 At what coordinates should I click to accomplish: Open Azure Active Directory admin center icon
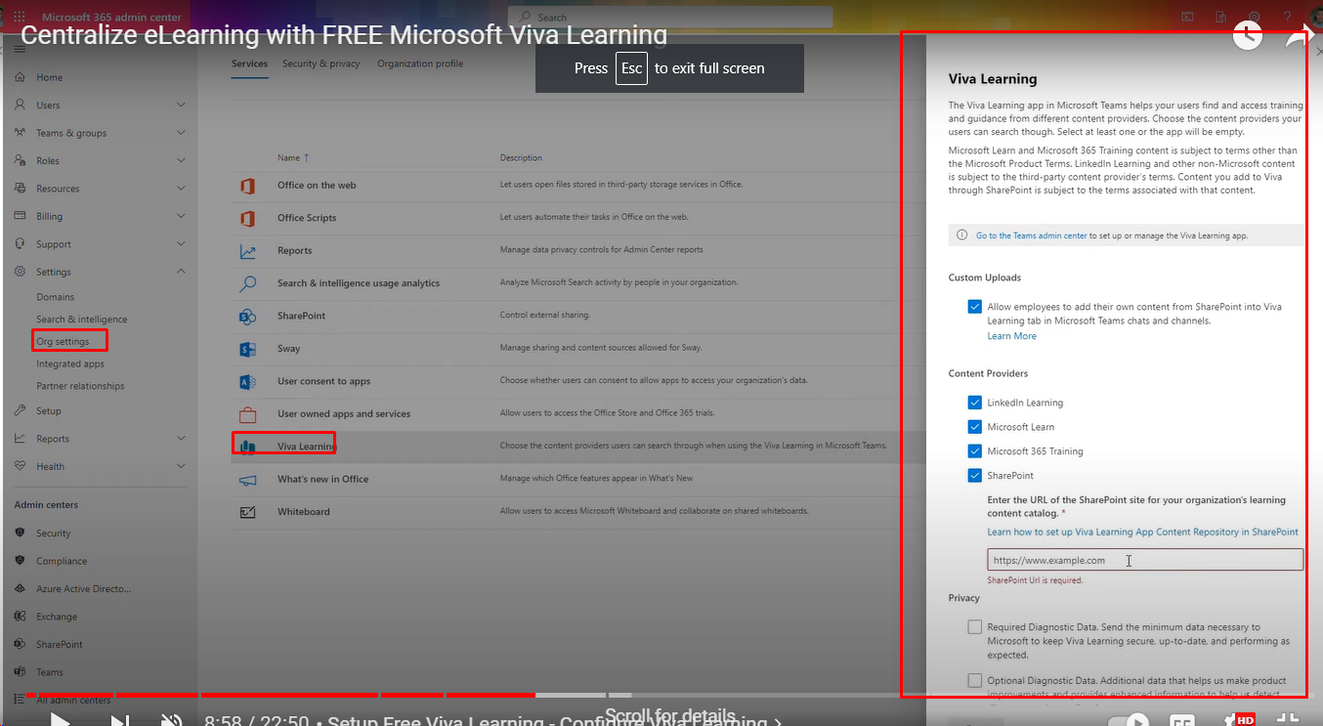pos(20,588)
